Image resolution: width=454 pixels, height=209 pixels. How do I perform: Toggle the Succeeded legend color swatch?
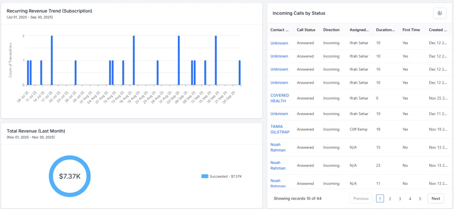point(205,176)
